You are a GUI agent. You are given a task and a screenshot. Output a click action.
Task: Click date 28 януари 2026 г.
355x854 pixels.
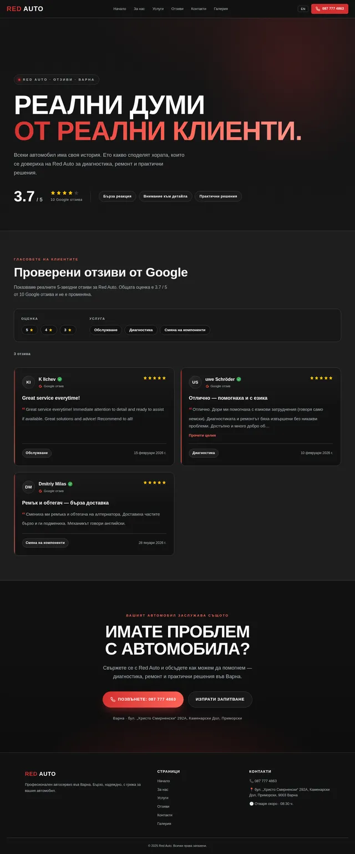[x=152, y=543]
